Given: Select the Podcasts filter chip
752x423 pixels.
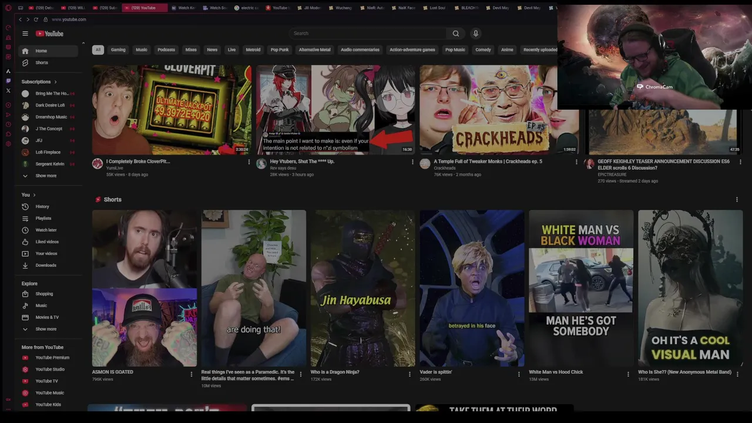Looking at the screenshot, I should [166, 50].
